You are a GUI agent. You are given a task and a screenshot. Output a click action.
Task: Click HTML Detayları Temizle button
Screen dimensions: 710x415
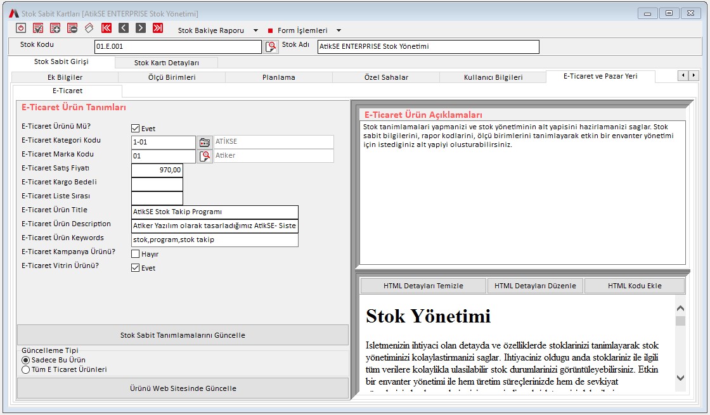pos(423,286)
